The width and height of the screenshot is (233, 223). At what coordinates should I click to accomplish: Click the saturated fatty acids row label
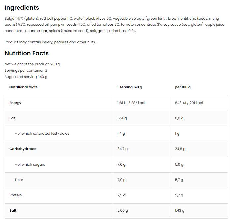coord(42,134)
